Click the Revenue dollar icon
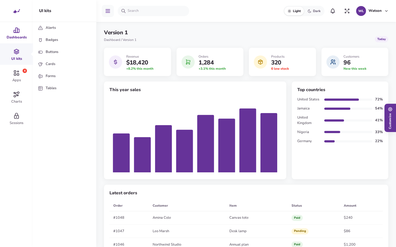Screen dimensions: 396x247 click(116, 62)
